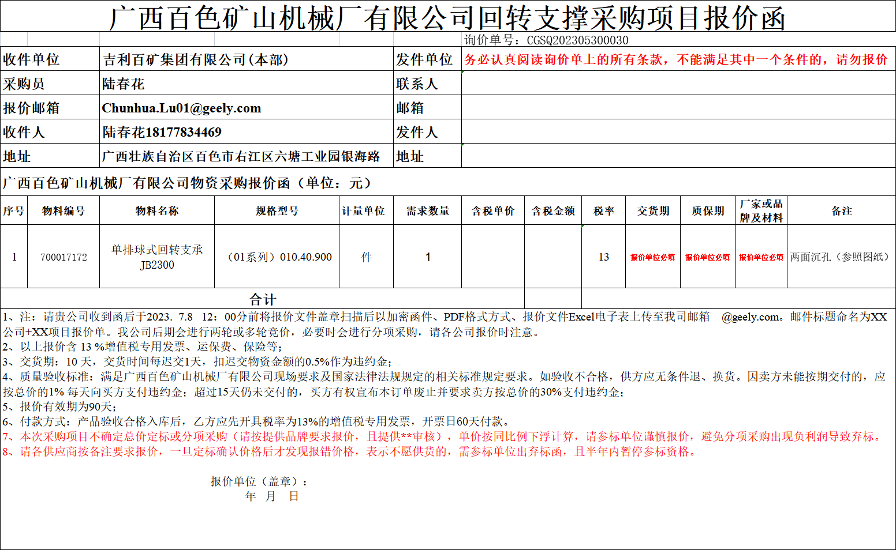This screenshot has width=896, height=550.
Task: Select the 含税金额 column header
Action: coord(553,210)
